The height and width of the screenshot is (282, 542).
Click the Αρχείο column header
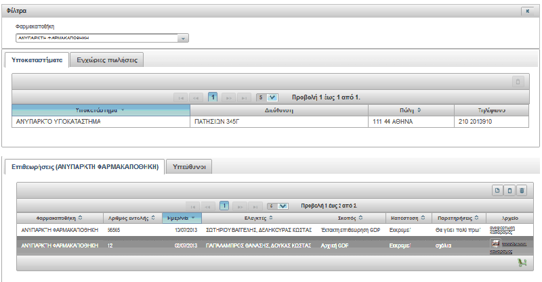[510, 218]
